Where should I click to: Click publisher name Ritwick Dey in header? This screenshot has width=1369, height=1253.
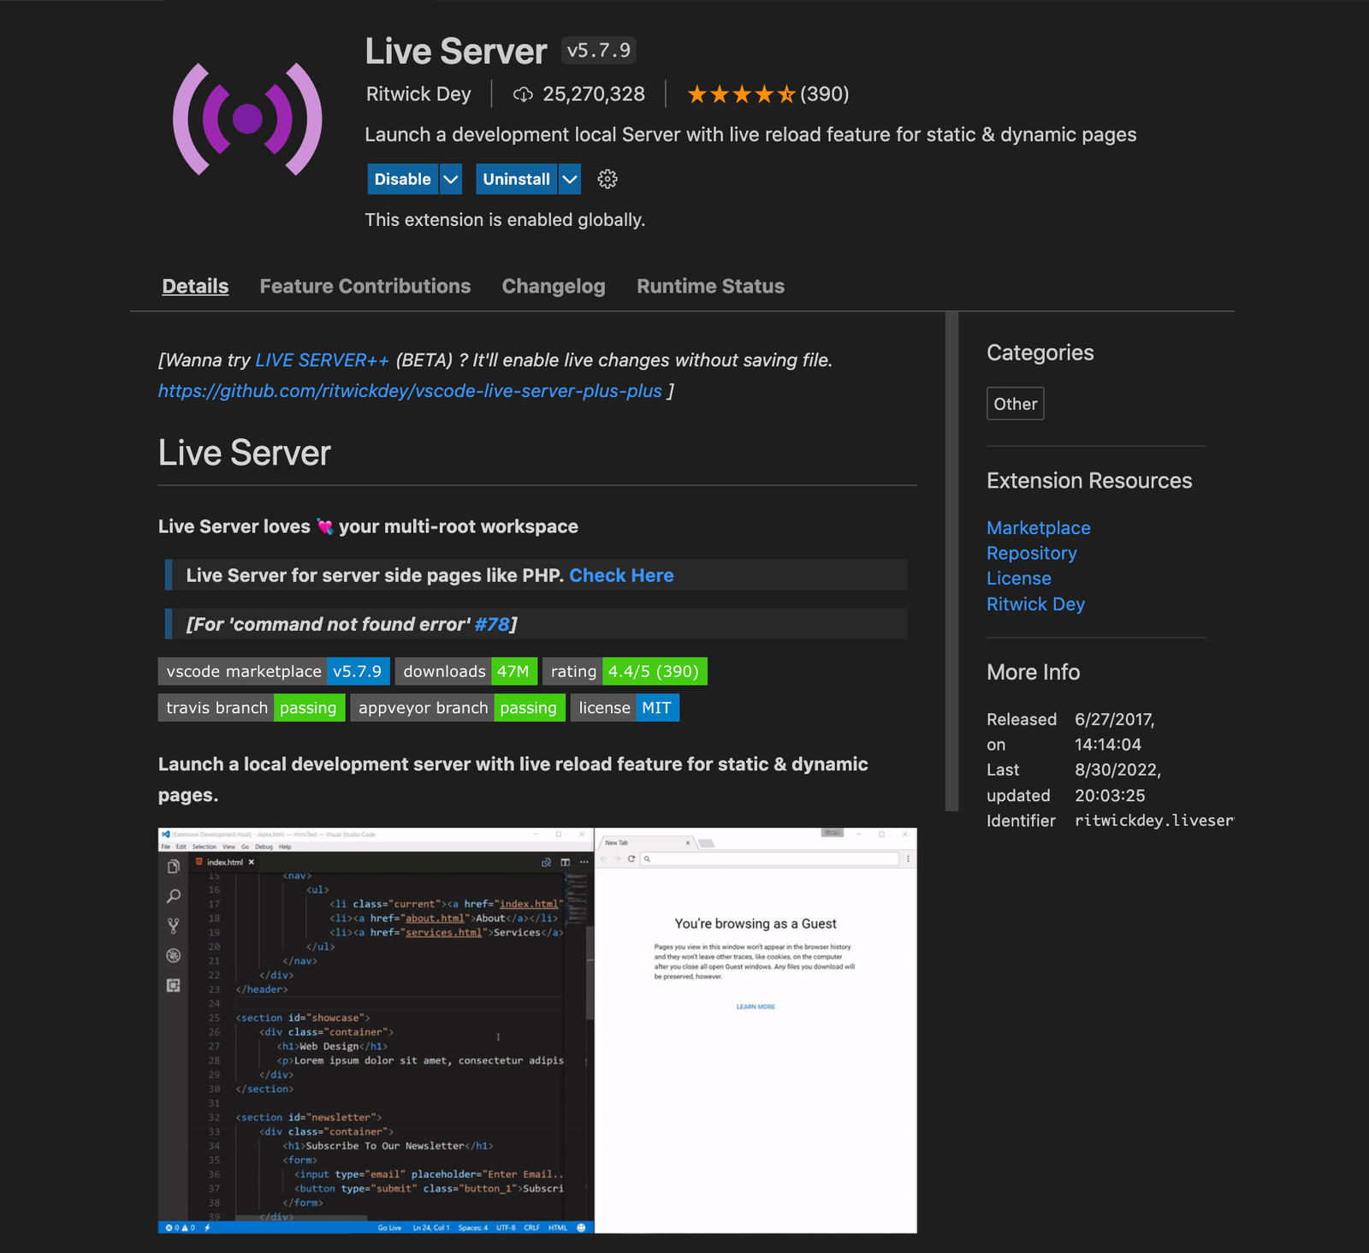click(x=418, y=94)
